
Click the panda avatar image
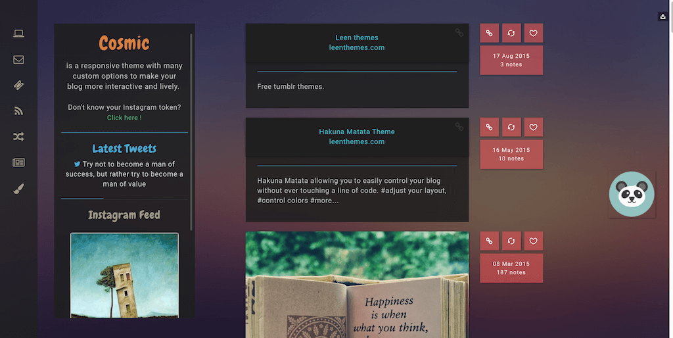[x=632, y=194]
